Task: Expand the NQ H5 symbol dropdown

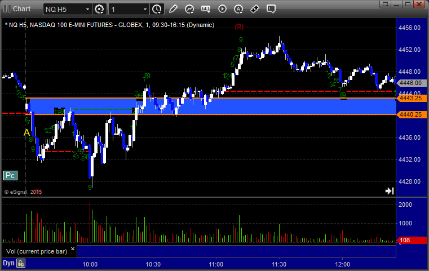Action: pyautogui.click(x=87, y=10)
